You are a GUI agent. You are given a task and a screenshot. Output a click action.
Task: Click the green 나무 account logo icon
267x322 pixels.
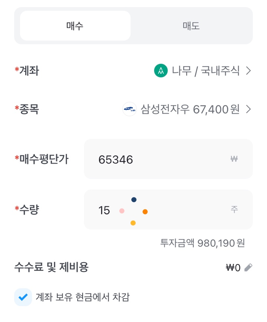(161, 71)
